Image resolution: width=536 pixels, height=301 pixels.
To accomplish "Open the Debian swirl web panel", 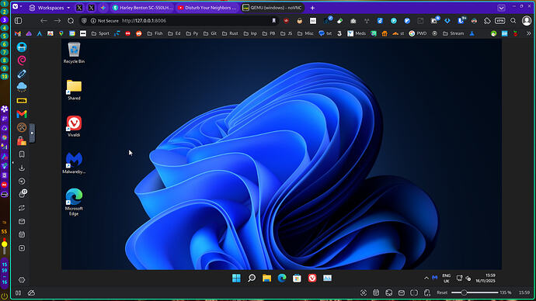I will coord(22,61).
